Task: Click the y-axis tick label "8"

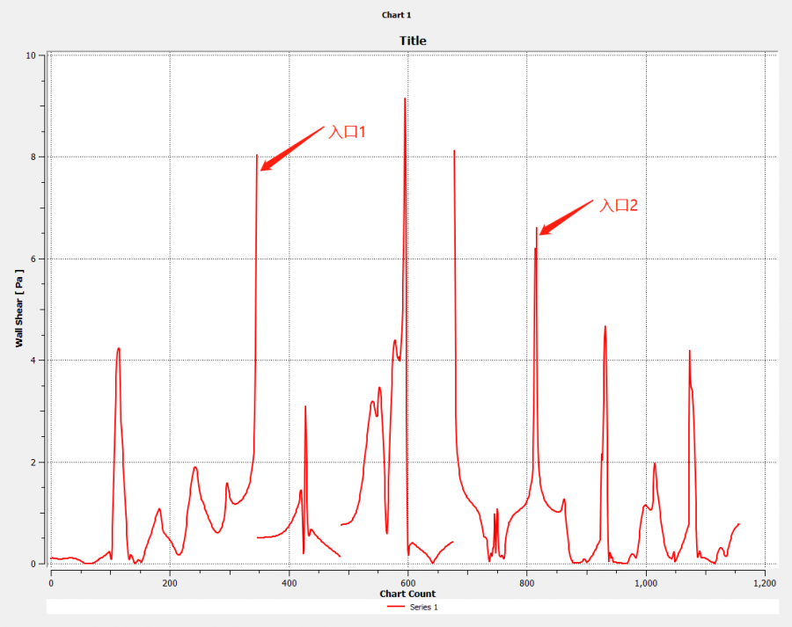Action: coord(33,157)
